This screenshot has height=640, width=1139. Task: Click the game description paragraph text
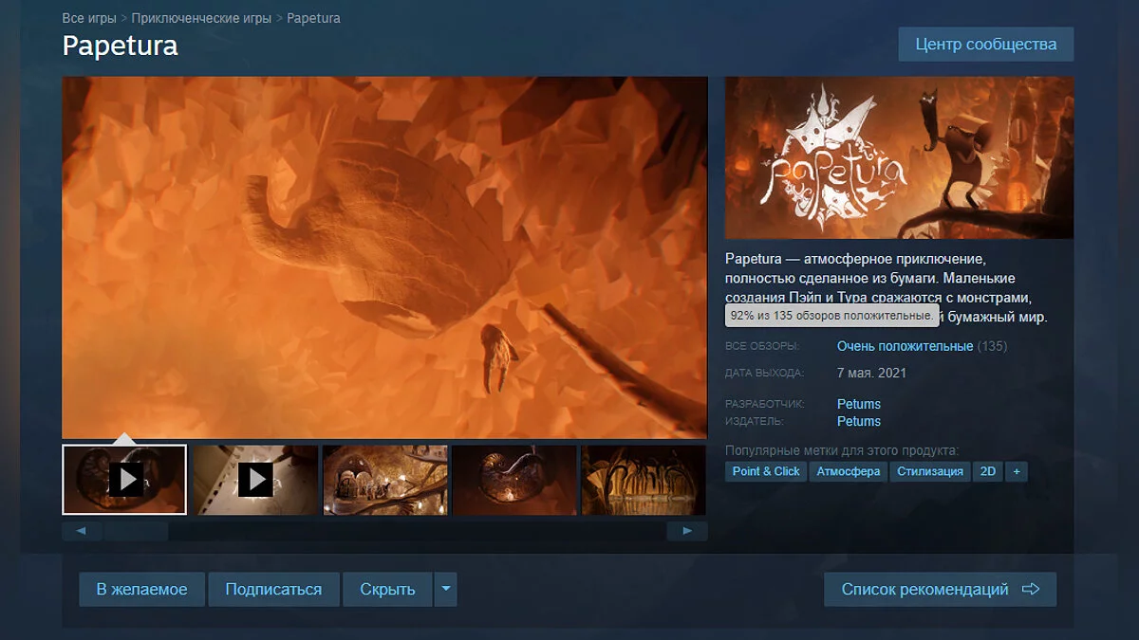(887, 287)
